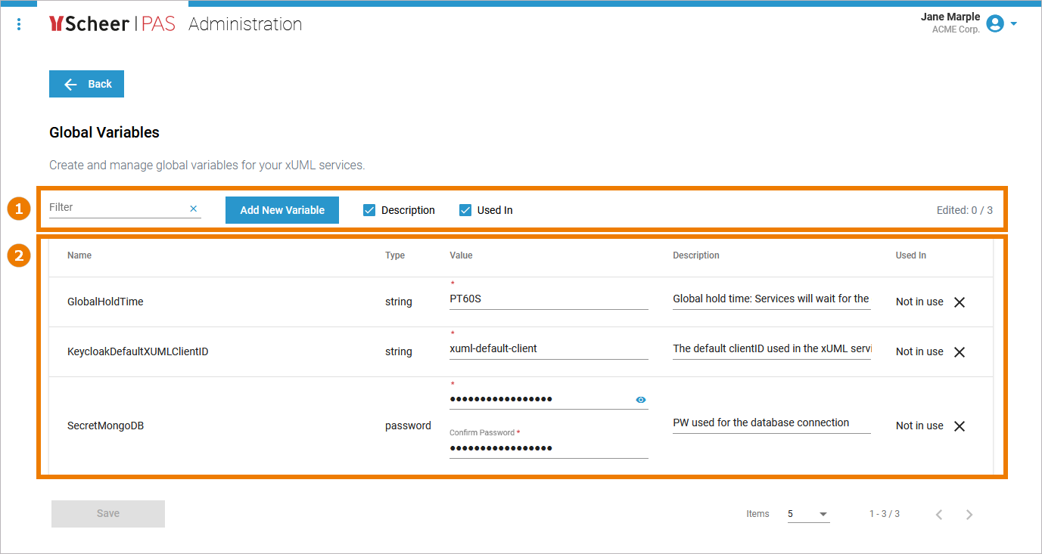Toggle the Used In column checkbox
The height and width of the screenshot is (554, 1042).
click(x=465, y=210)
